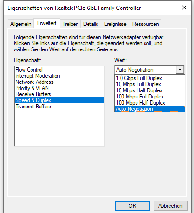Select the Erweitert tab
The width and height of the screenshot is (194, 213).
(x=47, y=23)
